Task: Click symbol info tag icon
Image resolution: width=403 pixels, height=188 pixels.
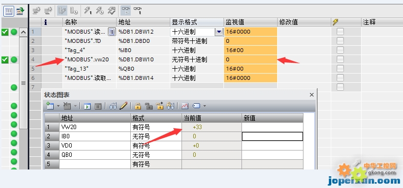Action: click(x=196, y=106)
